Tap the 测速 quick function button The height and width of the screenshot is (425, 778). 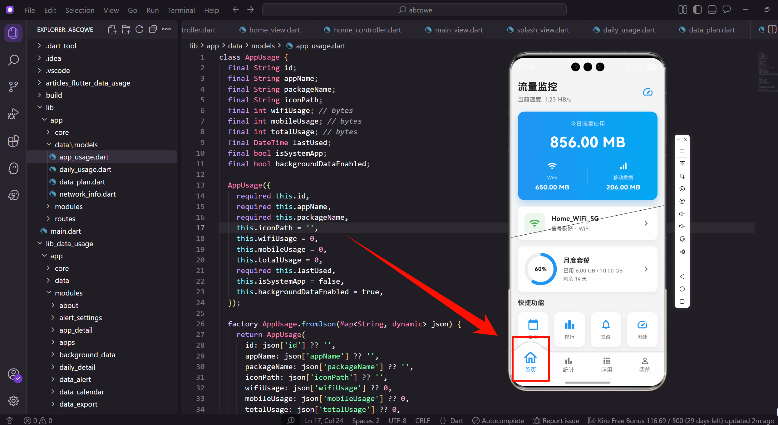[642, 329]
